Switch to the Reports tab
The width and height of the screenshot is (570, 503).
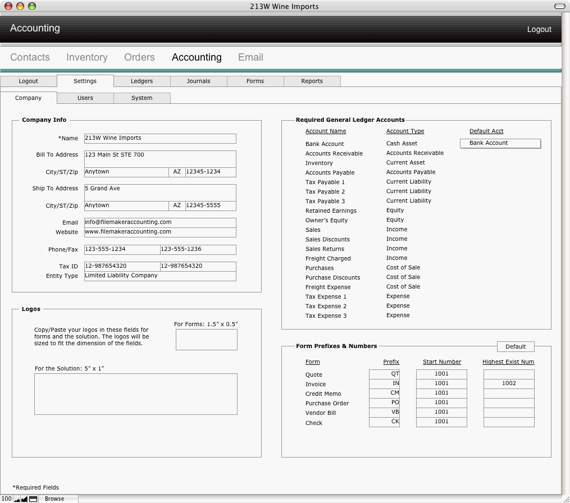coord(312,81)
